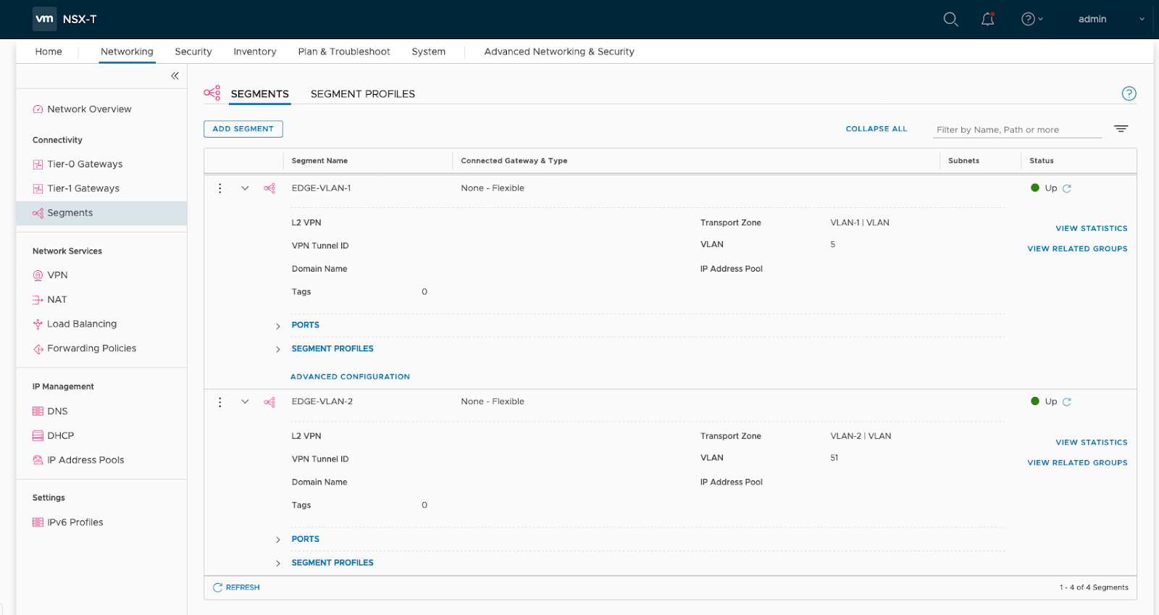Open the search magnifier icon

(x=950, y=20)
